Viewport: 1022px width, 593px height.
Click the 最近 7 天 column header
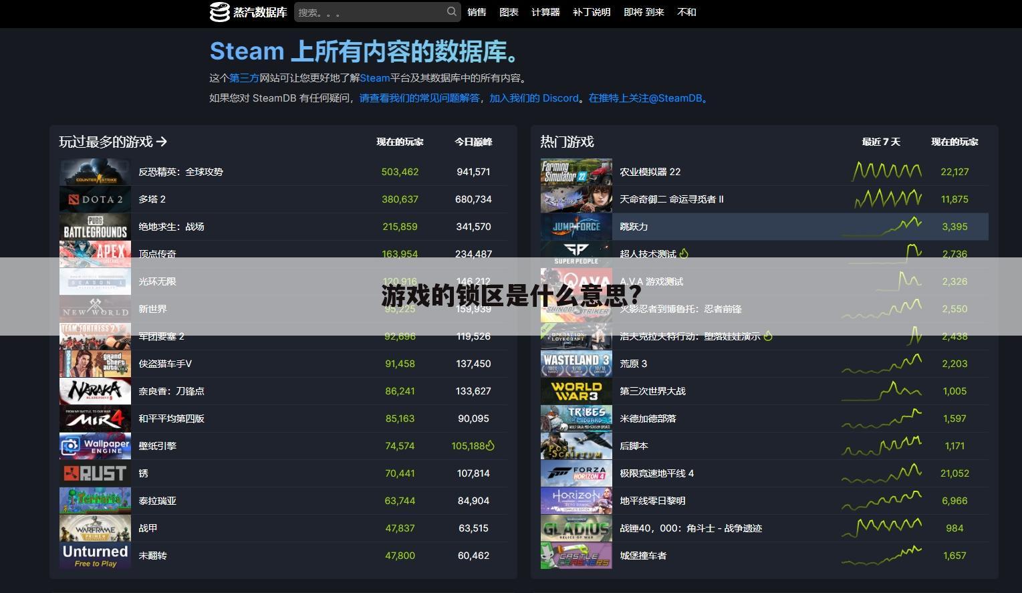click(x=881, y=142)
